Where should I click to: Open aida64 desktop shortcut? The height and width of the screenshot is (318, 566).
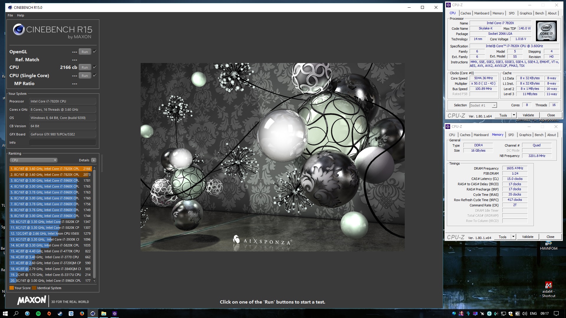pyautogui.click(x=549, y=290)
